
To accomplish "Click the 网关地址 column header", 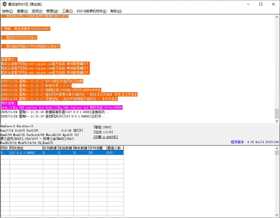I will click(26, 148).
